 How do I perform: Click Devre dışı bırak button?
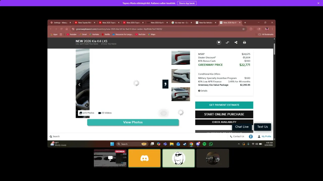[x=187, y=3]
